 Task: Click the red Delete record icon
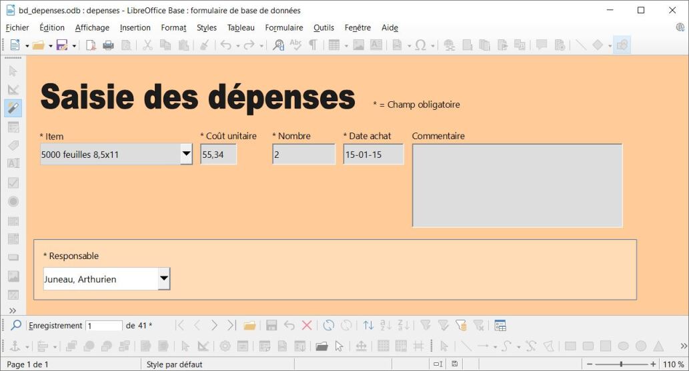(307, 326)
